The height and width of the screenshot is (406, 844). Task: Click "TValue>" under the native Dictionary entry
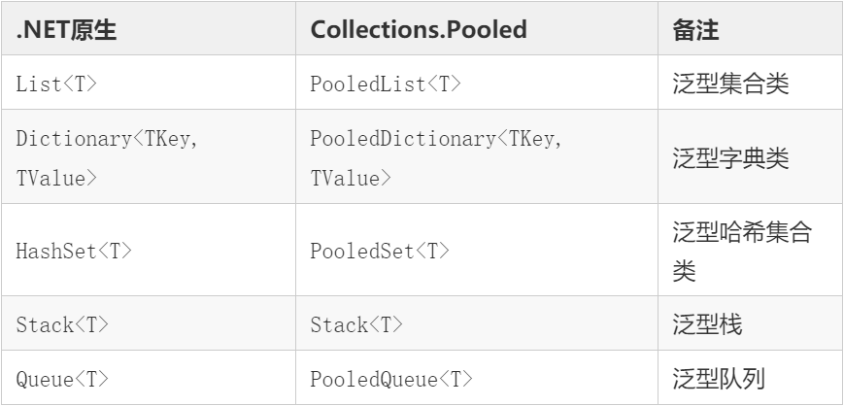coord(56,177)
